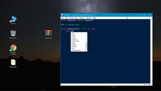The height and width of the screenshot is (91, 161).
Task: Close the Demo.py IDLE window
Action: (x=150, y=15)
